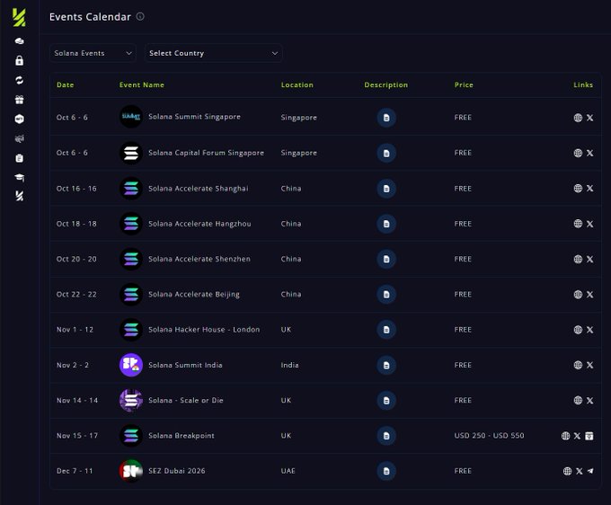Viewport: 611px width, 505px height.
Task: Open website globe for Solana Hacker House London
Action: [x=578, y=330]
